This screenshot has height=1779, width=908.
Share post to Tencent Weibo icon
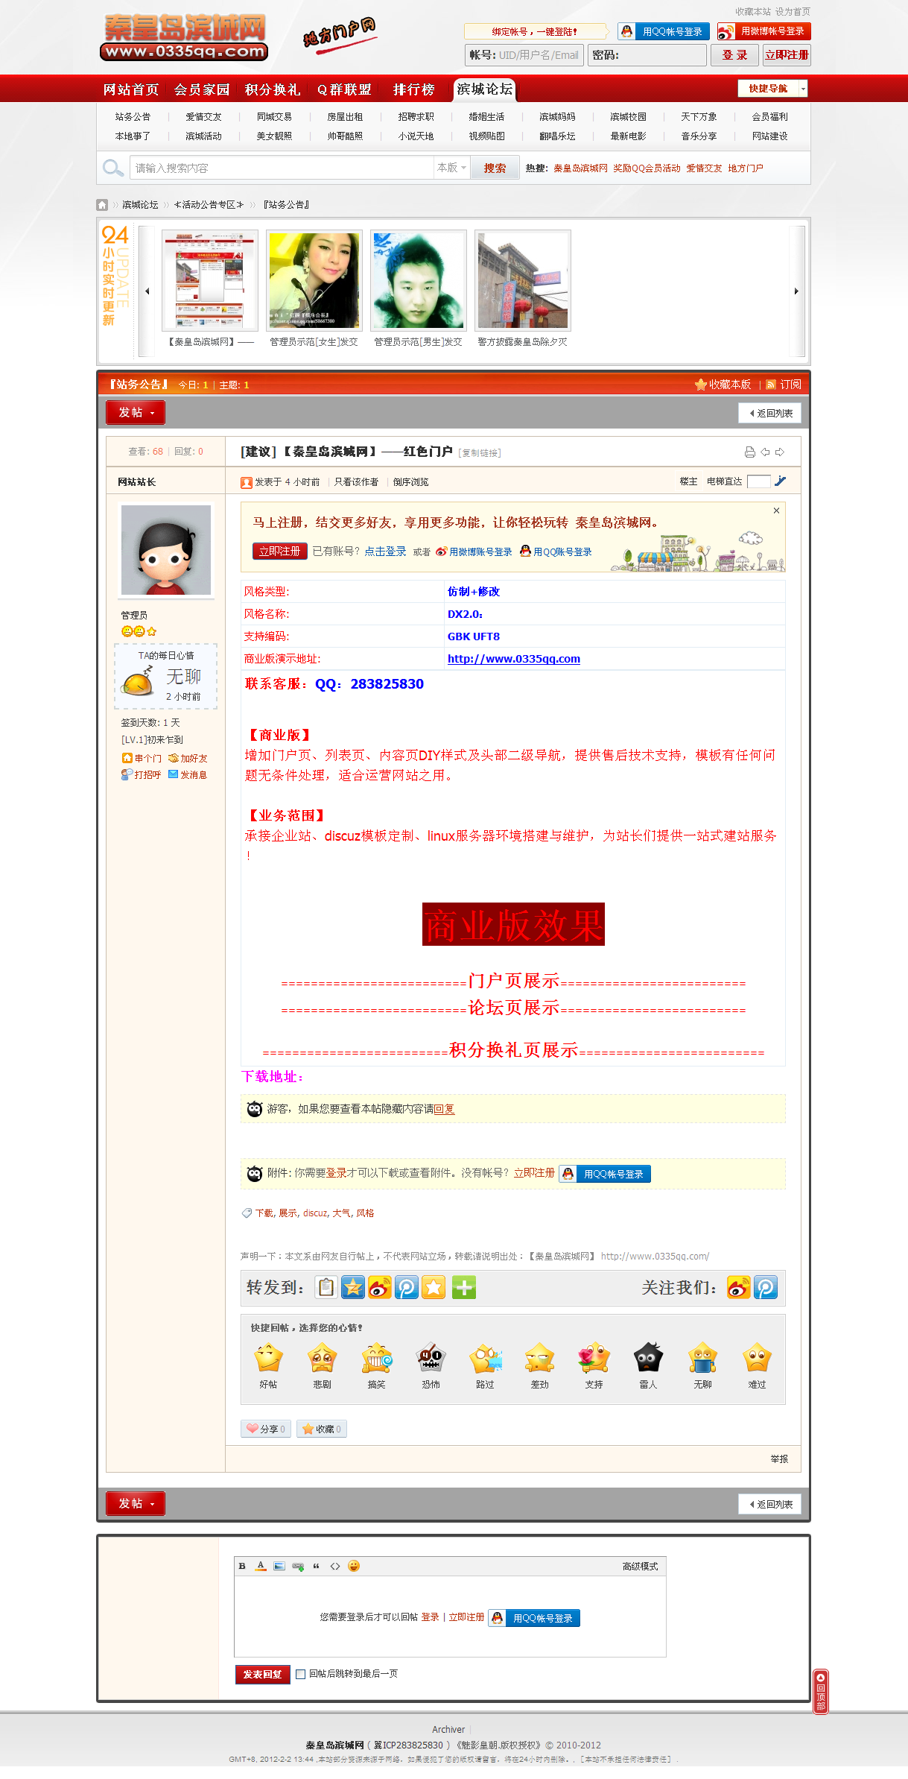pyautogui.click(x=407, y=1287)
